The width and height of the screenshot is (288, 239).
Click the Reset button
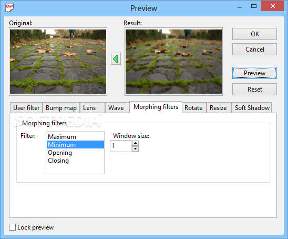pos(254,89)
